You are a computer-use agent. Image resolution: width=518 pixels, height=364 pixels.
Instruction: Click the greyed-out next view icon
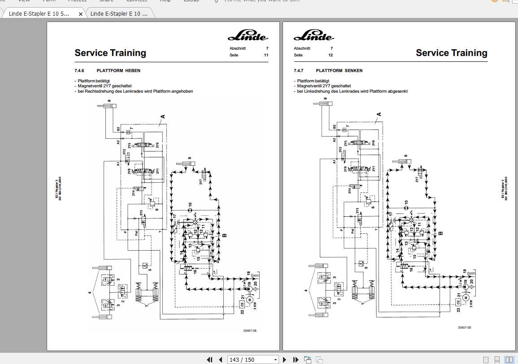click(x=319, y=360)
